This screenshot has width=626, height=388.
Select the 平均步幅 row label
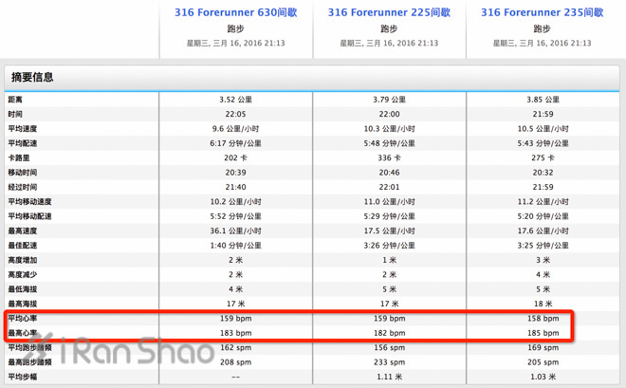pyautogui.click(x=23, y=377)
